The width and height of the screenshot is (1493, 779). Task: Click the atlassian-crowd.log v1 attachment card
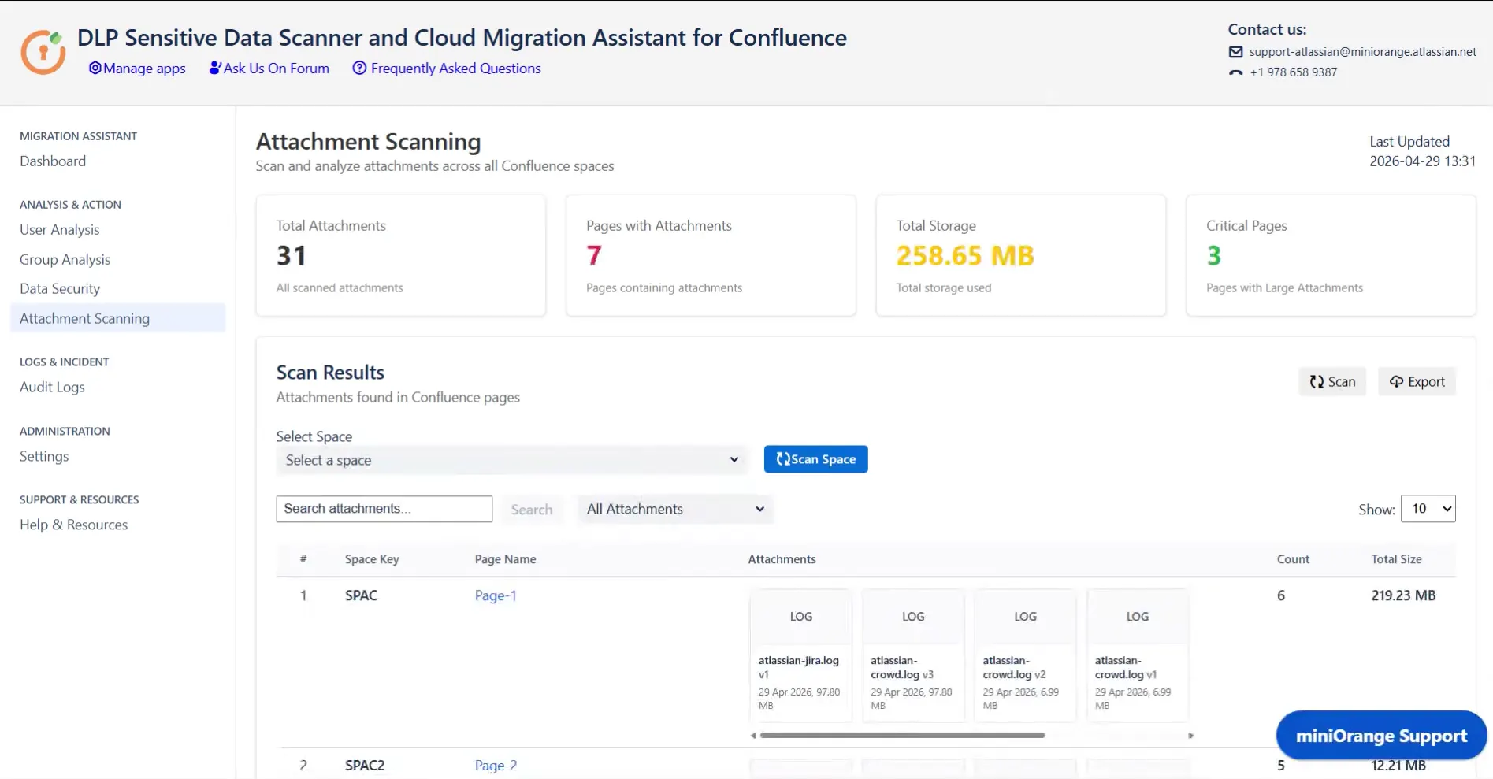1138,655
